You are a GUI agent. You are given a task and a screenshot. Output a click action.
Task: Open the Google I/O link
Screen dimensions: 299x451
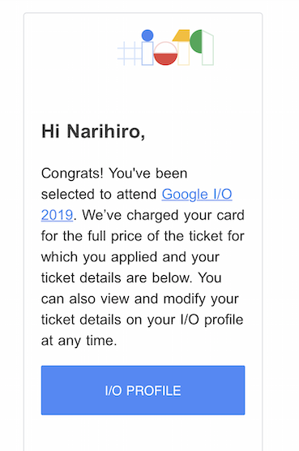(x=197, y=194)
